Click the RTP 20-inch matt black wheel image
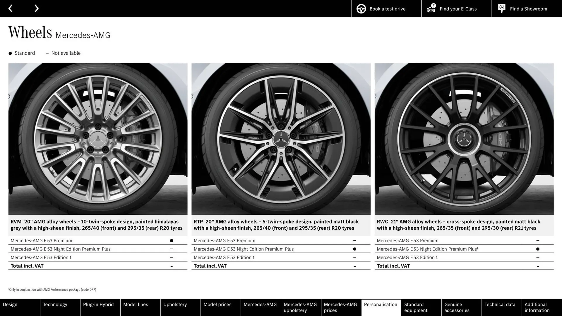 pyautogui.click(x=281, y=139)
